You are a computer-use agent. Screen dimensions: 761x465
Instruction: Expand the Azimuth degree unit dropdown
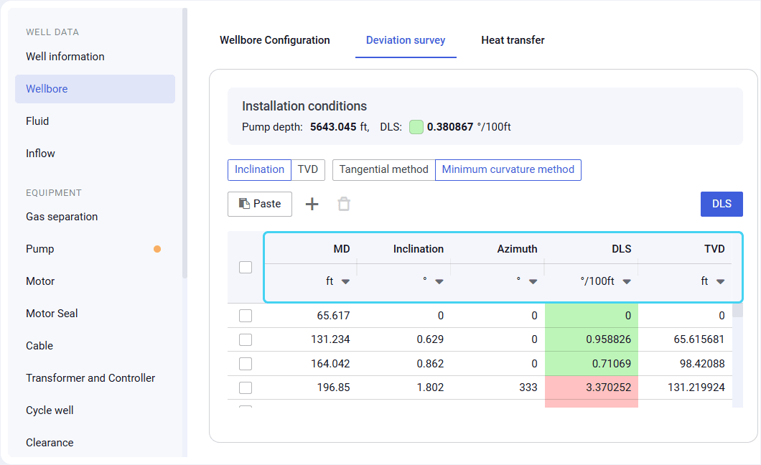(526, 281)
